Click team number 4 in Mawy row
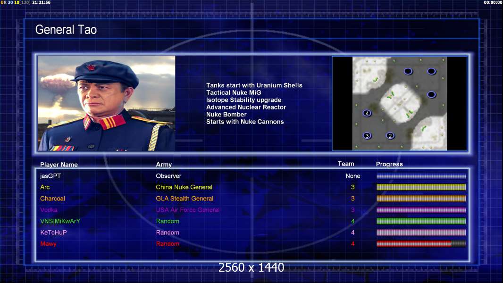 [353, 244]
